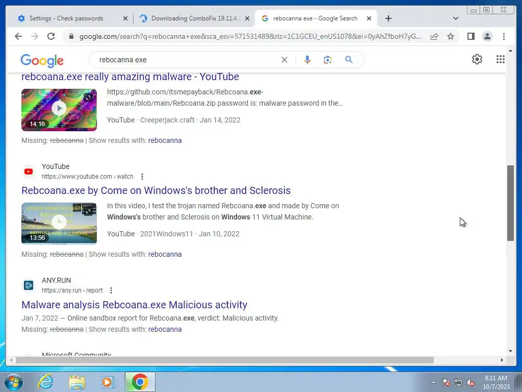Close the Downloading ComboFix tab
Viewport: 522px width, 392px height.
[247, 18]
